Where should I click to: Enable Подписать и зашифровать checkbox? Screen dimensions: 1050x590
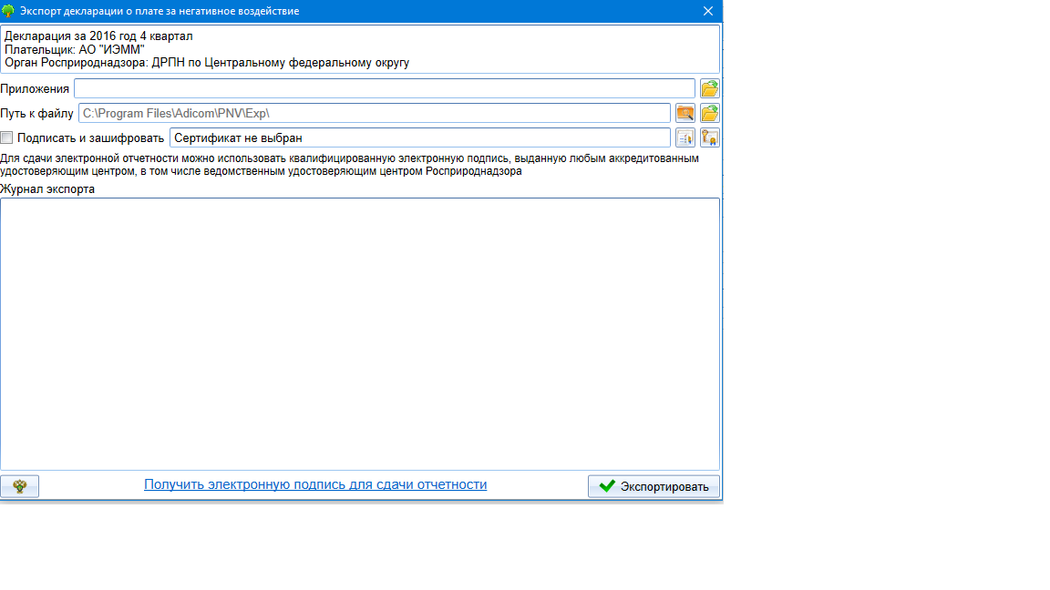click(x=7, y=137)
